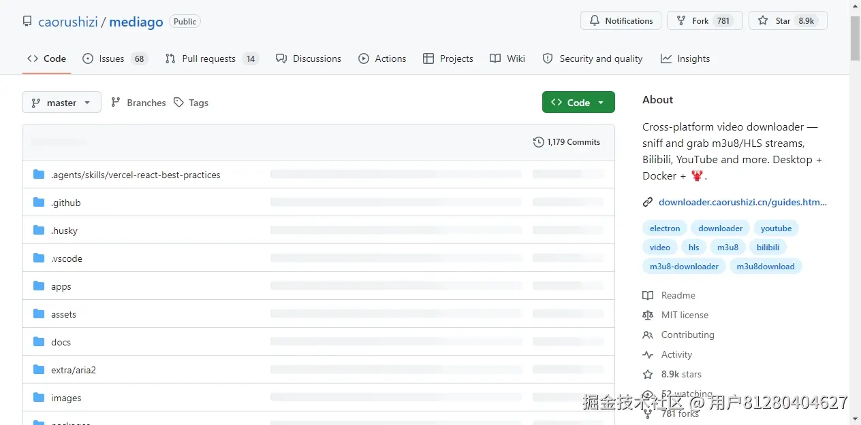Open the assets folder
Viewport: 861px width, 425px height.
click(63, 314)
